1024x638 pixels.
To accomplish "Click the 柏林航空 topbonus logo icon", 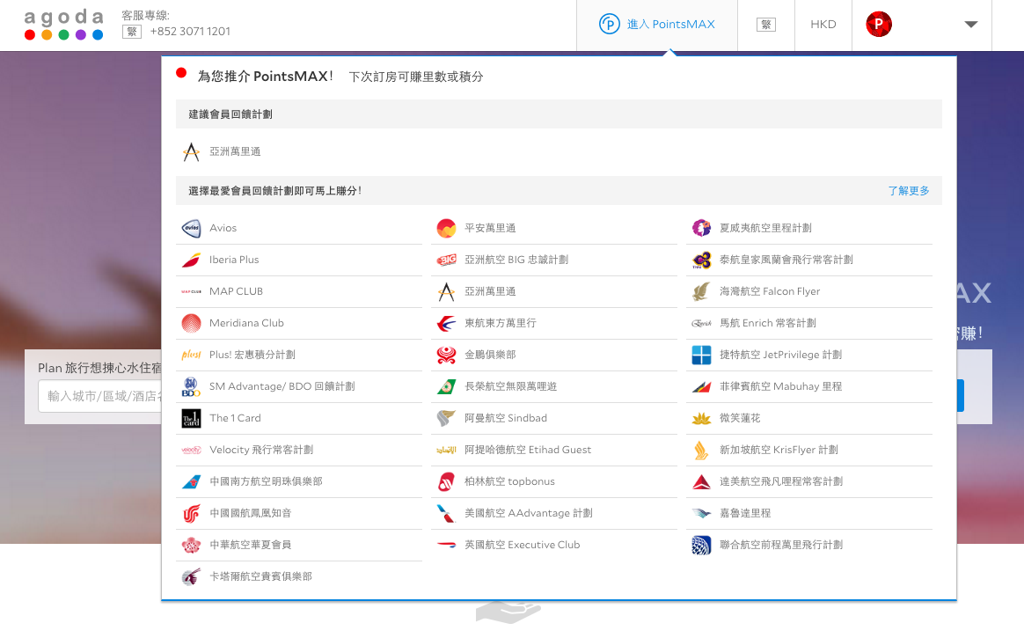I will [447, 482].
